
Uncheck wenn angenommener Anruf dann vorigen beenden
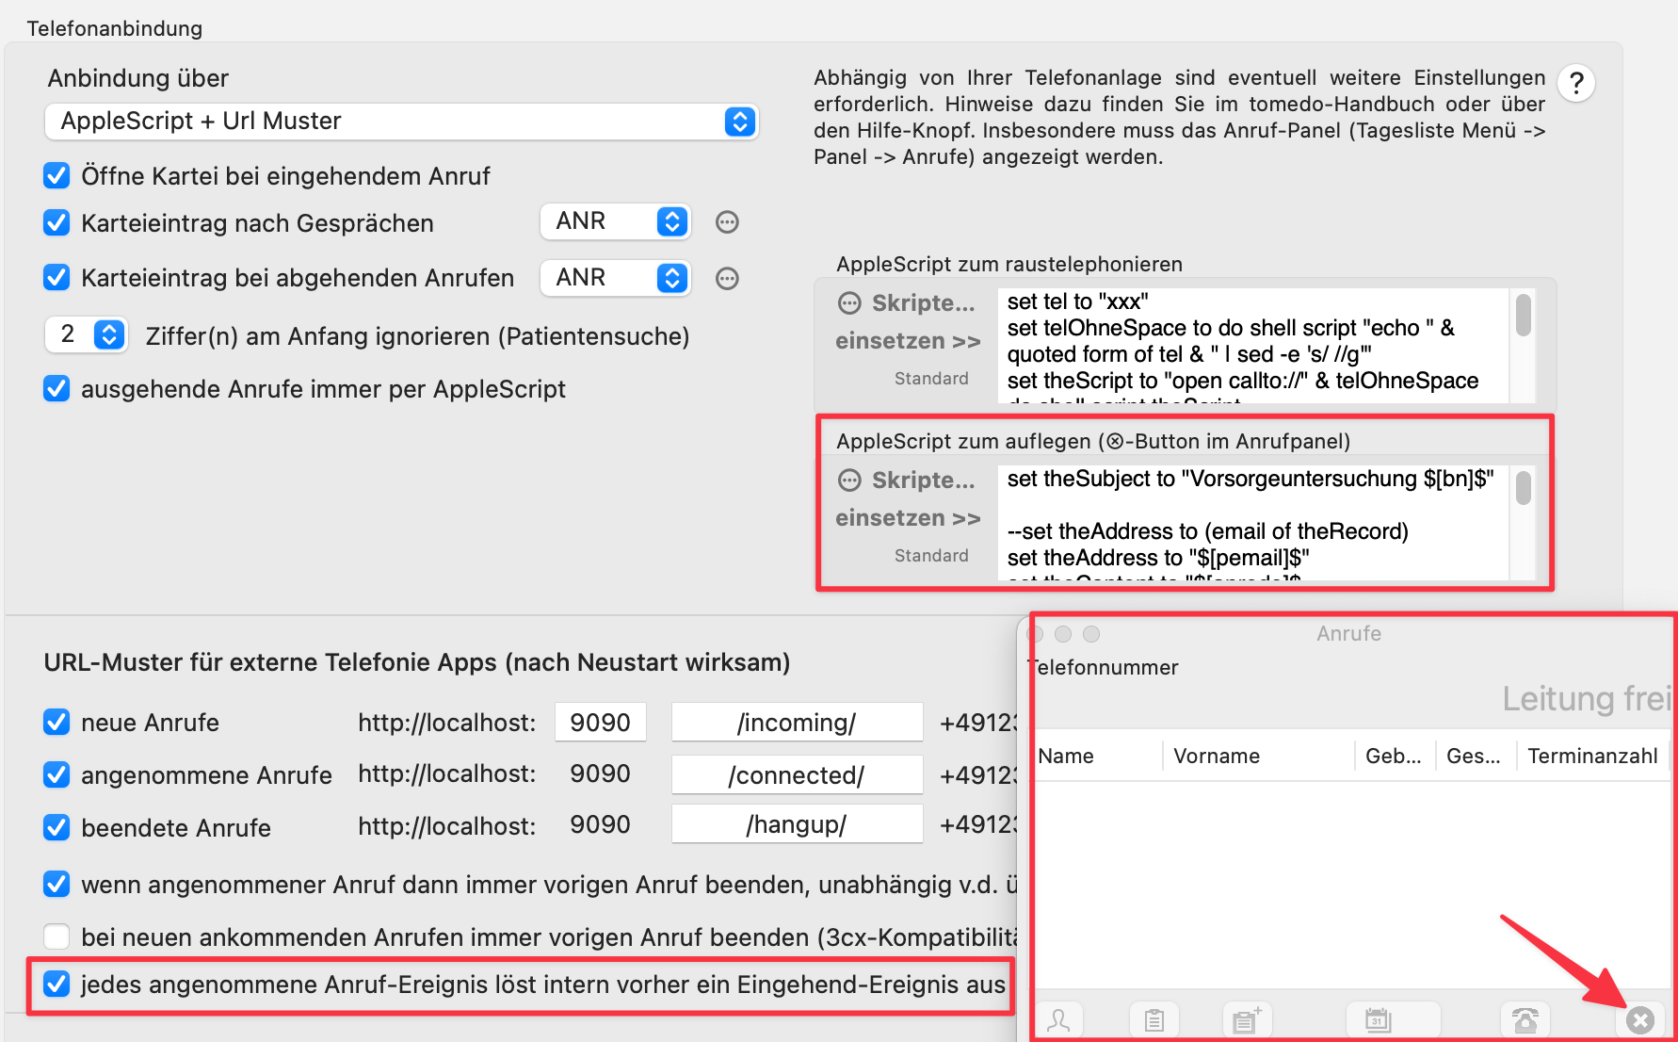tap(56, 884)
